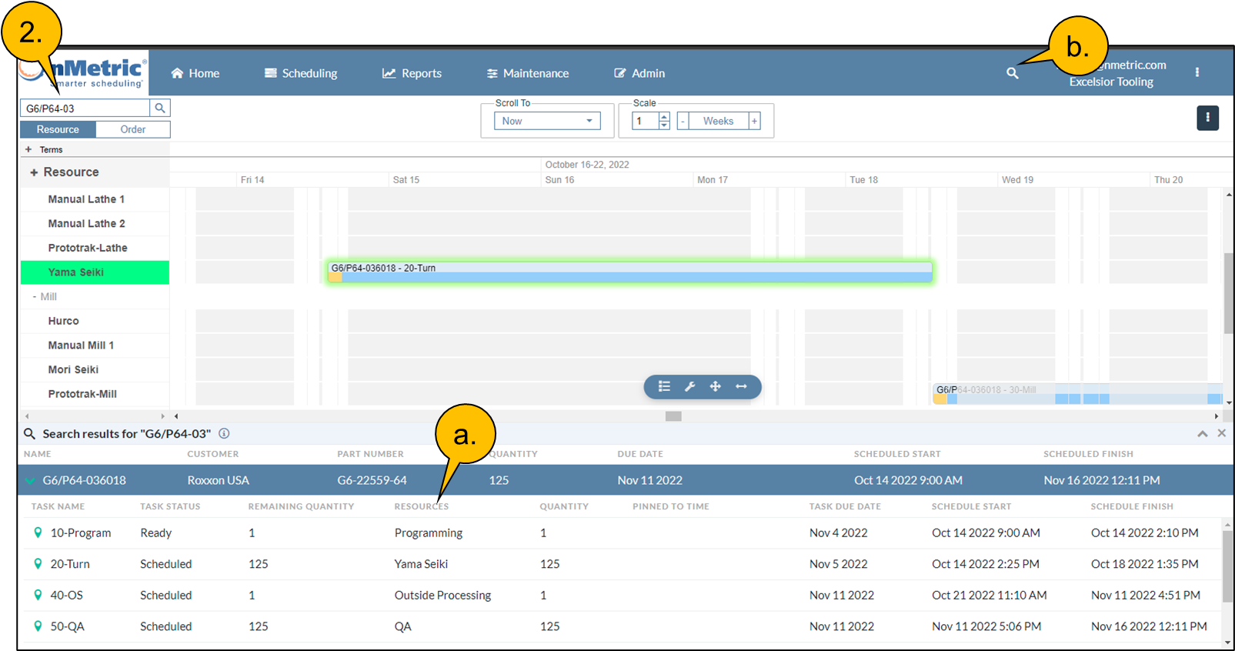Click the G6/P64-036018 - 20-Turn gantt bar
This screenshot has width=1235, height=651.
(x=629, y=272)
